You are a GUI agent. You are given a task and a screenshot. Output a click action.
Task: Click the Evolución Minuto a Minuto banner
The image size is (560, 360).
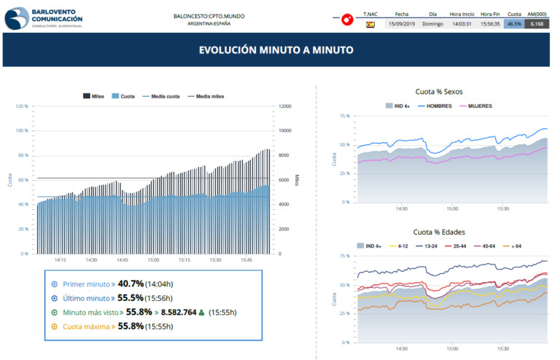coord(276,50)
